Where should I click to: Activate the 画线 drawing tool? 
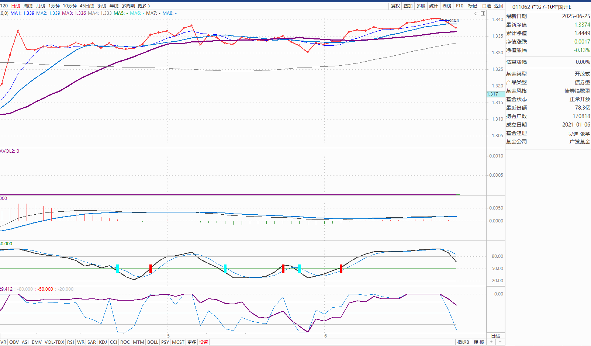(447, 6)
